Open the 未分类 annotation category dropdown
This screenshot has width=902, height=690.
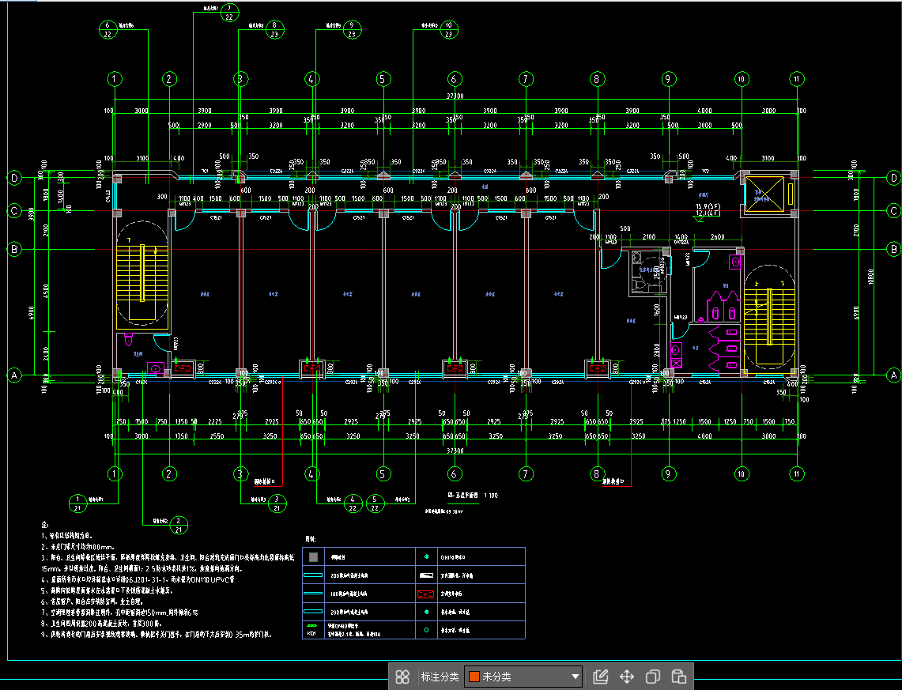[523, 677]
